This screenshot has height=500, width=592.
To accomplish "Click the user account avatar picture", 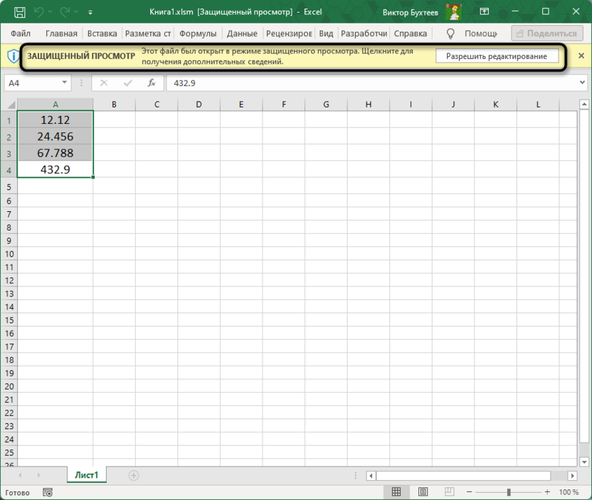I will [x=453, y=12].
